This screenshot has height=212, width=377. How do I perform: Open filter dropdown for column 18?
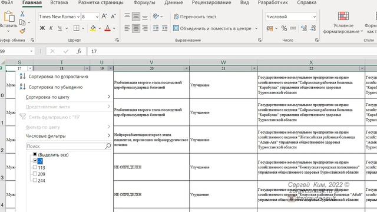tap(87, 68)
